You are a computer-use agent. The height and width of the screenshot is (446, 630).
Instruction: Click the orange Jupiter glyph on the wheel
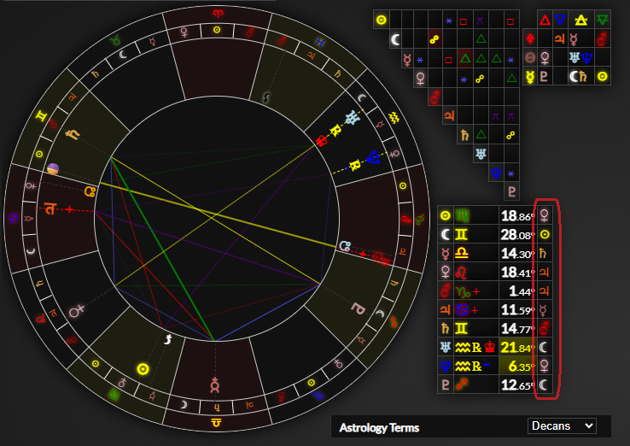tap(51, 208)
